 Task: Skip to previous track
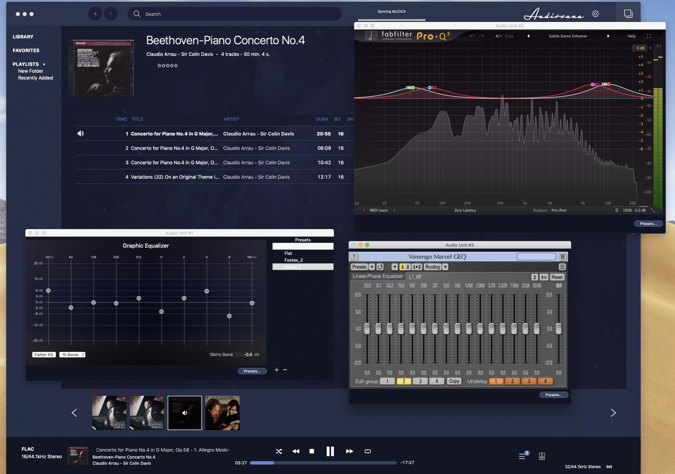[296, 451]
